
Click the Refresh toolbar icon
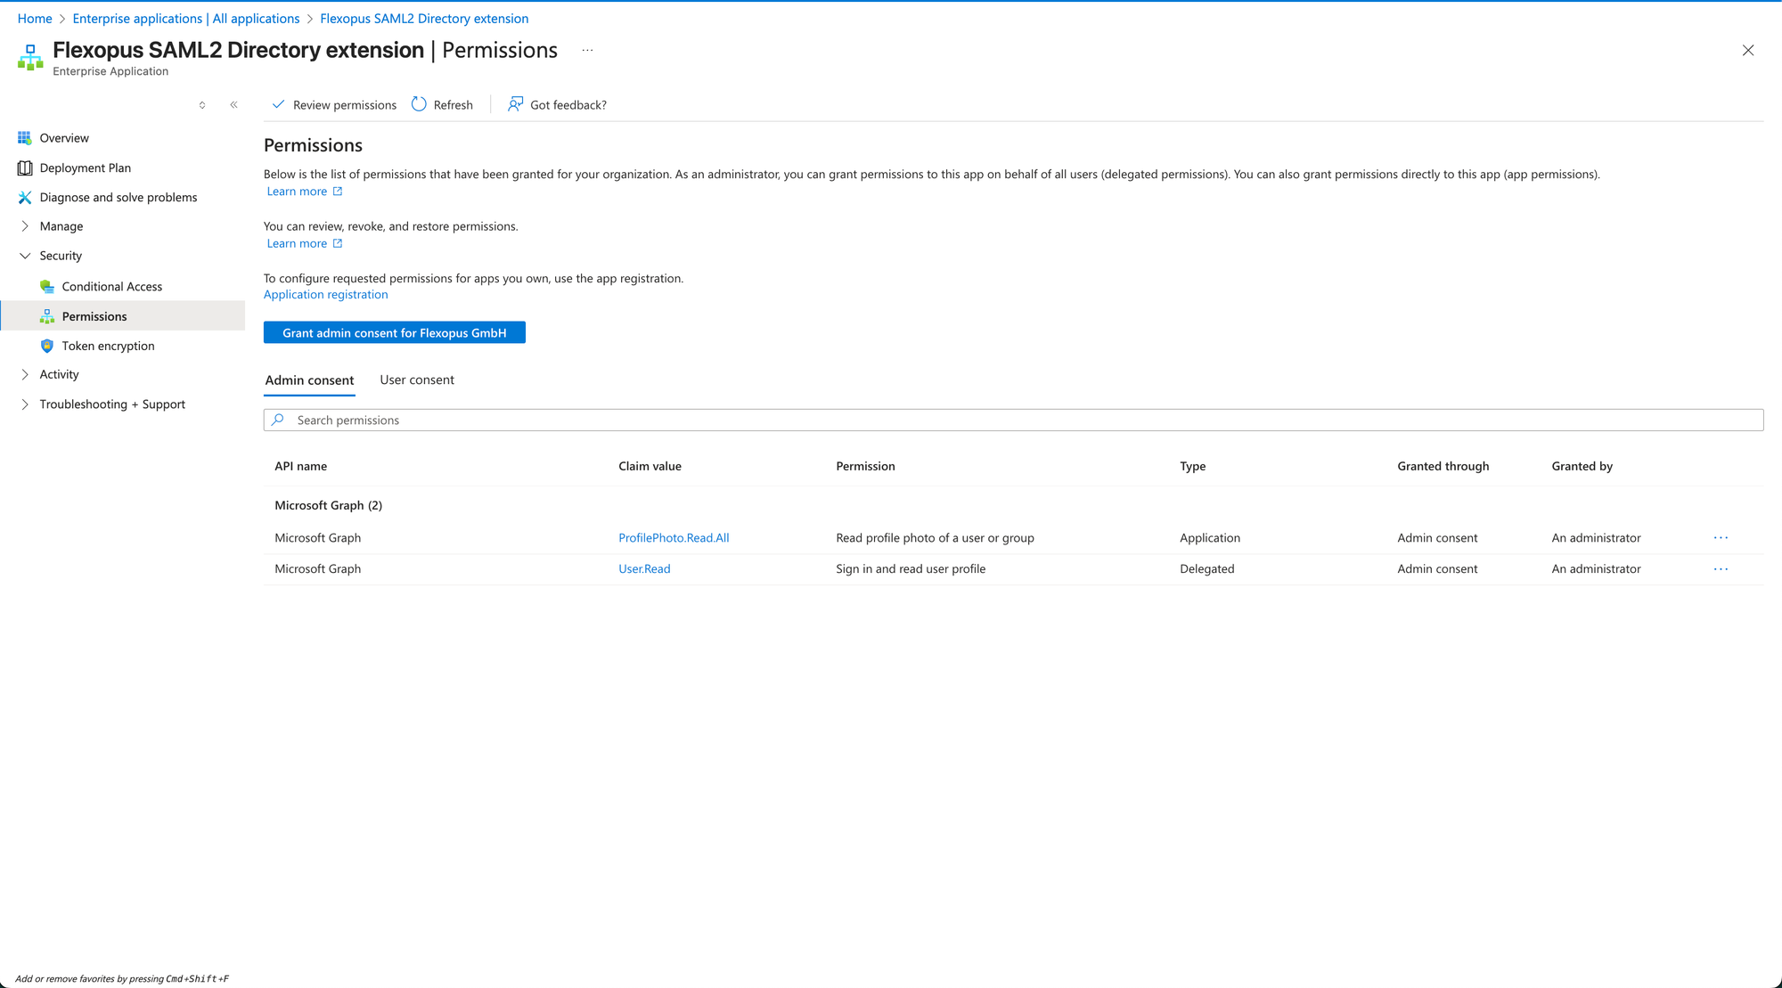click(x=419, y=104)
